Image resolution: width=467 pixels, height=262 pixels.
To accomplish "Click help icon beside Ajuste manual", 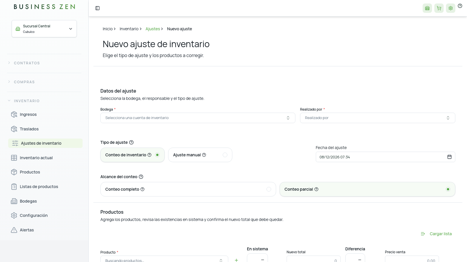I will click(x=204, y=155).
